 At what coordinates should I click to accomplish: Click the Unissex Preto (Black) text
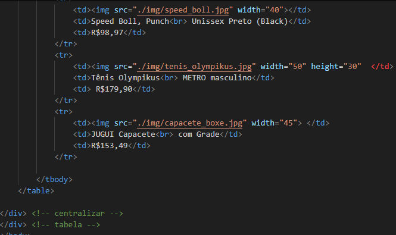(x=240, y=21)
